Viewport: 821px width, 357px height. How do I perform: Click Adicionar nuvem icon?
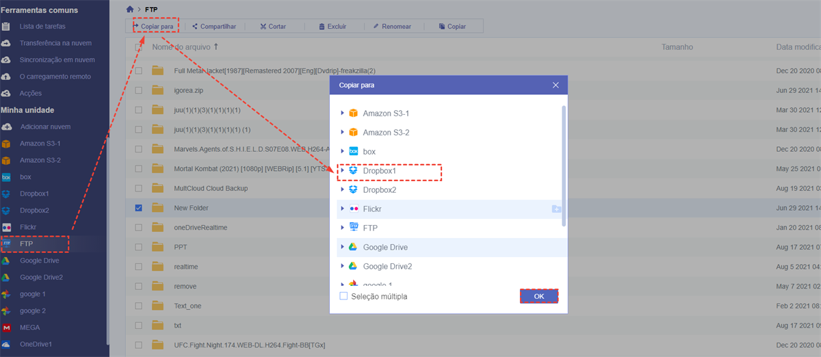click(x=6, y=127)
